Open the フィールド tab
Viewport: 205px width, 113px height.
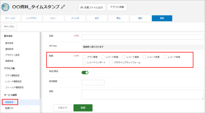(x=10, y=18)
